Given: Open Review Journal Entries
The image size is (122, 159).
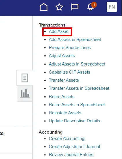Looking at the screenshot, I should (x=71, y=155).
